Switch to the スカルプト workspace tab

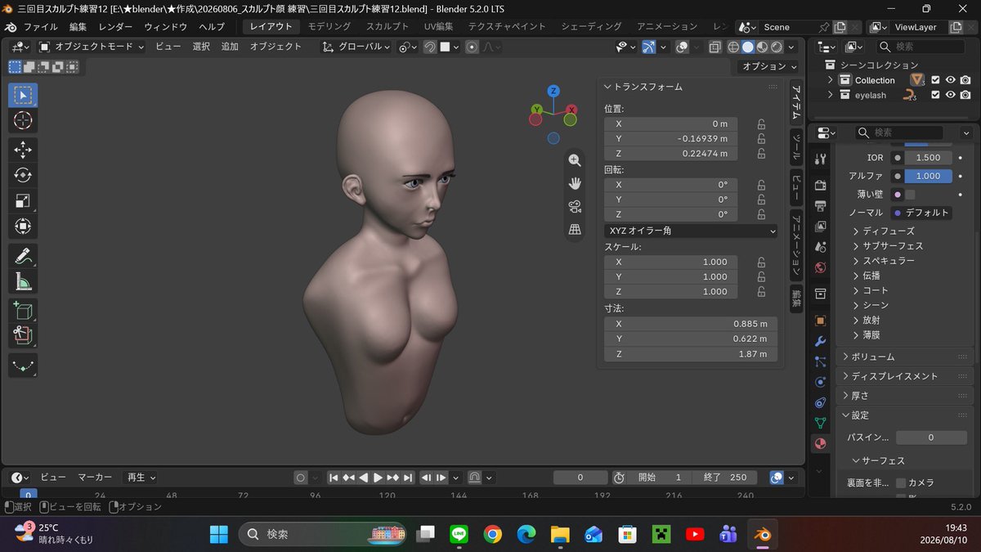pos(387,27)
